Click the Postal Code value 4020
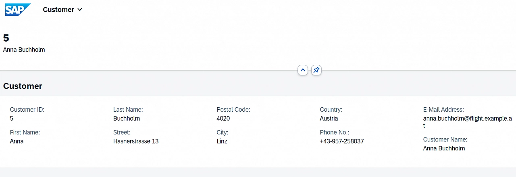Screen dimensions: 516x177 (x=223, y=119)
